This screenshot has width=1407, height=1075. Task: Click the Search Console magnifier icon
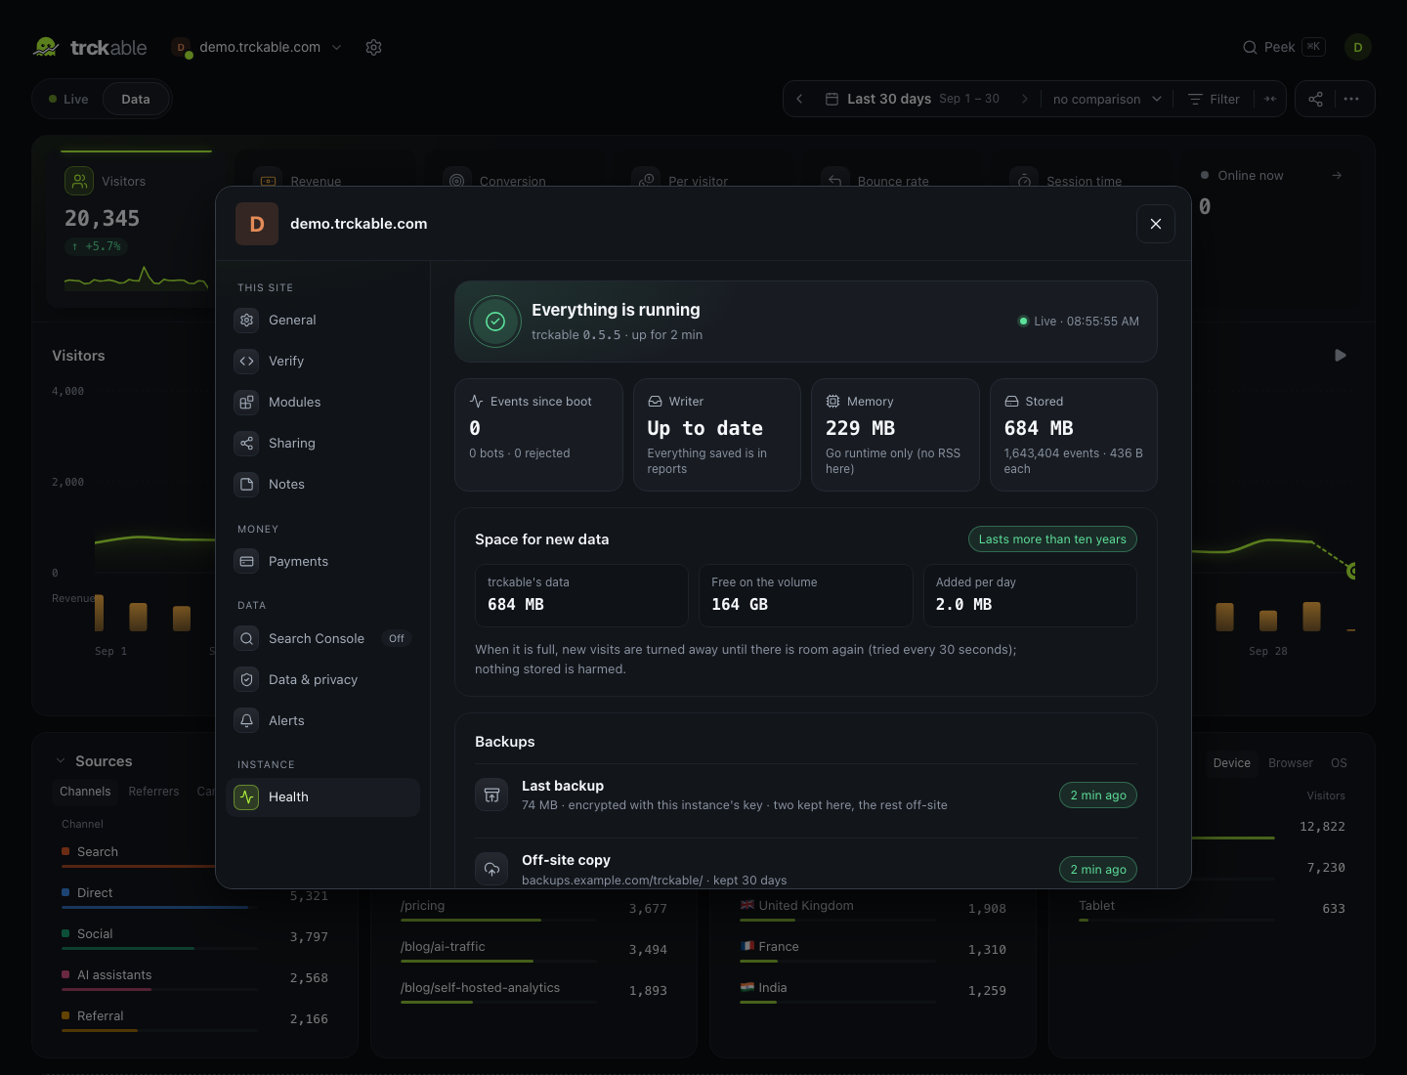[x=246, y=639]
